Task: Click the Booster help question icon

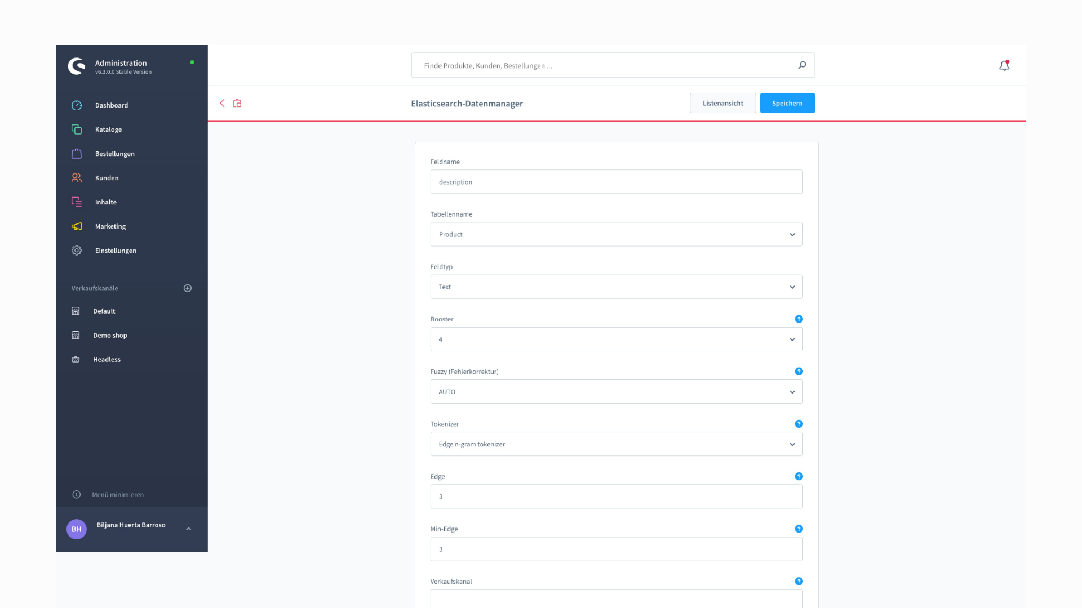Action: point(799,319)
